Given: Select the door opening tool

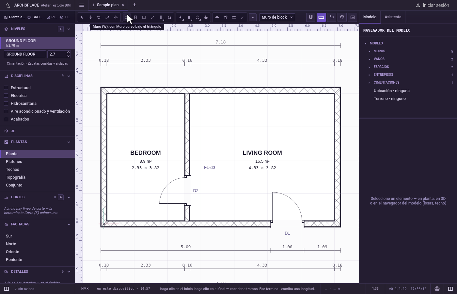Looking at the screenshot, I should pyautogui.click(x=135, y=17).
